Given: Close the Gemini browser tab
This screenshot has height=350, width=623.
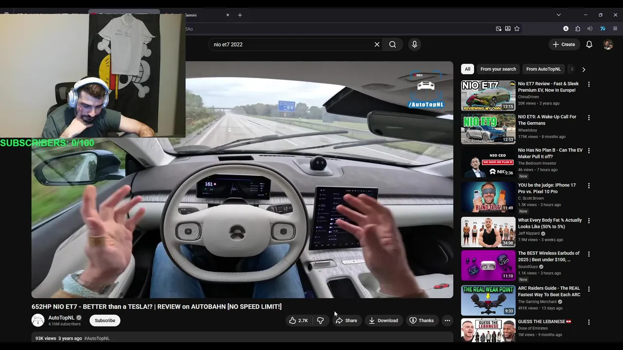Looking at the screenshot, I should [227, 15].
